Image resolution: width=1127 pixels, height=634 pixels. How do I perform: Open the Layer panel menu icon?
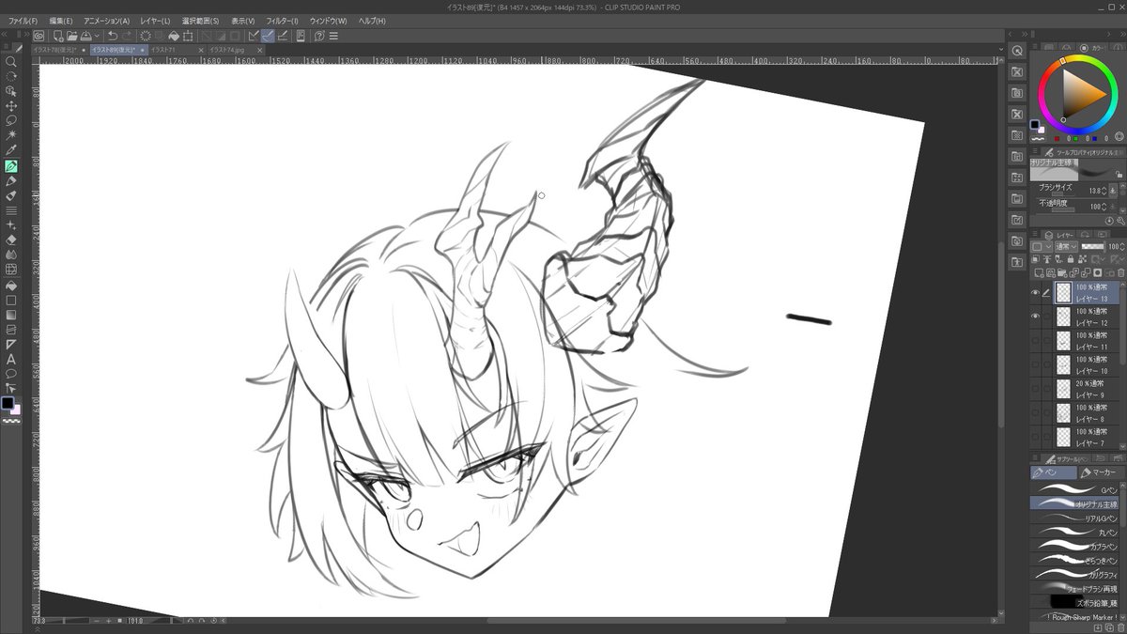point(1035,233)
